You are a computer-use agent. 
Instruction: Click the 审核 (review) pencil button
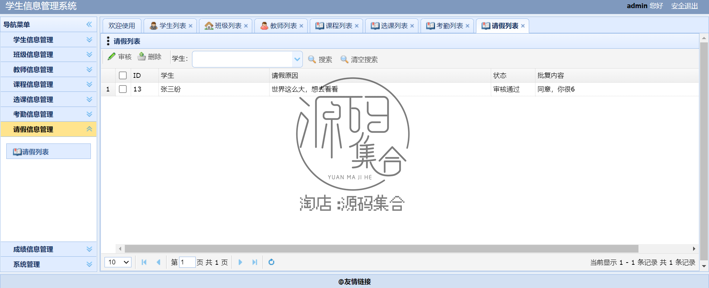coord(119,57)
